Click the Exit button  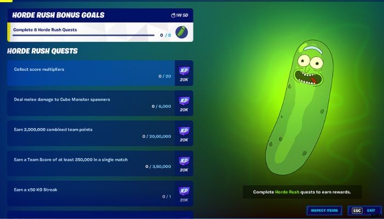point(364,210)
